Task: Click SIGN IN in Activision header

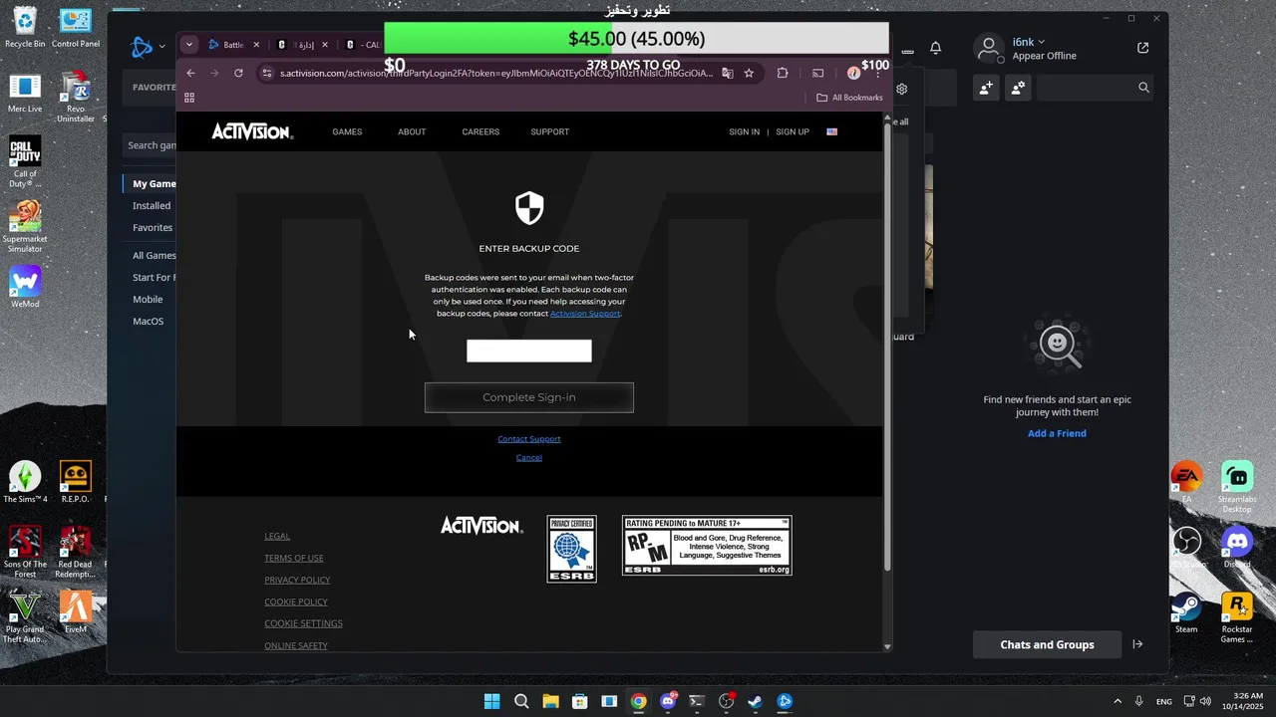Action: [744, 131]
